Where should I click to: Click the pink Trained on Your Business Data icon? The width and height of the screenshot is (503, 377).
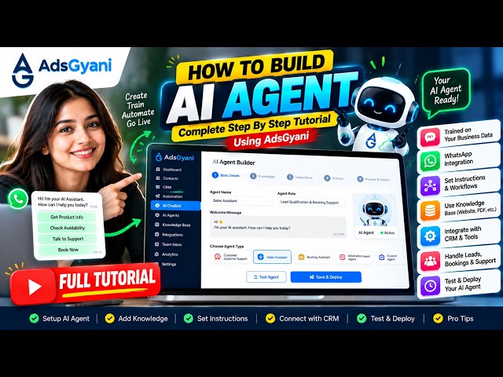pos(430,137)
